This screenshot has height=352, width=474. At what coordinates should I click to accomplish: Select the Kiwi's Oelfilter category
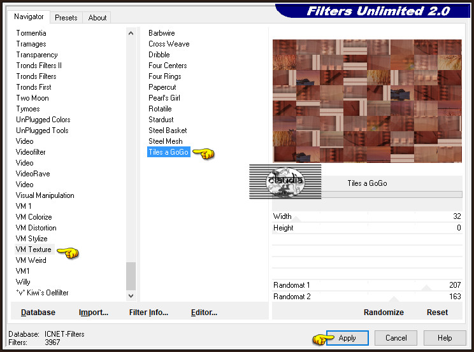pyautogui.click(x=42, y=293)
